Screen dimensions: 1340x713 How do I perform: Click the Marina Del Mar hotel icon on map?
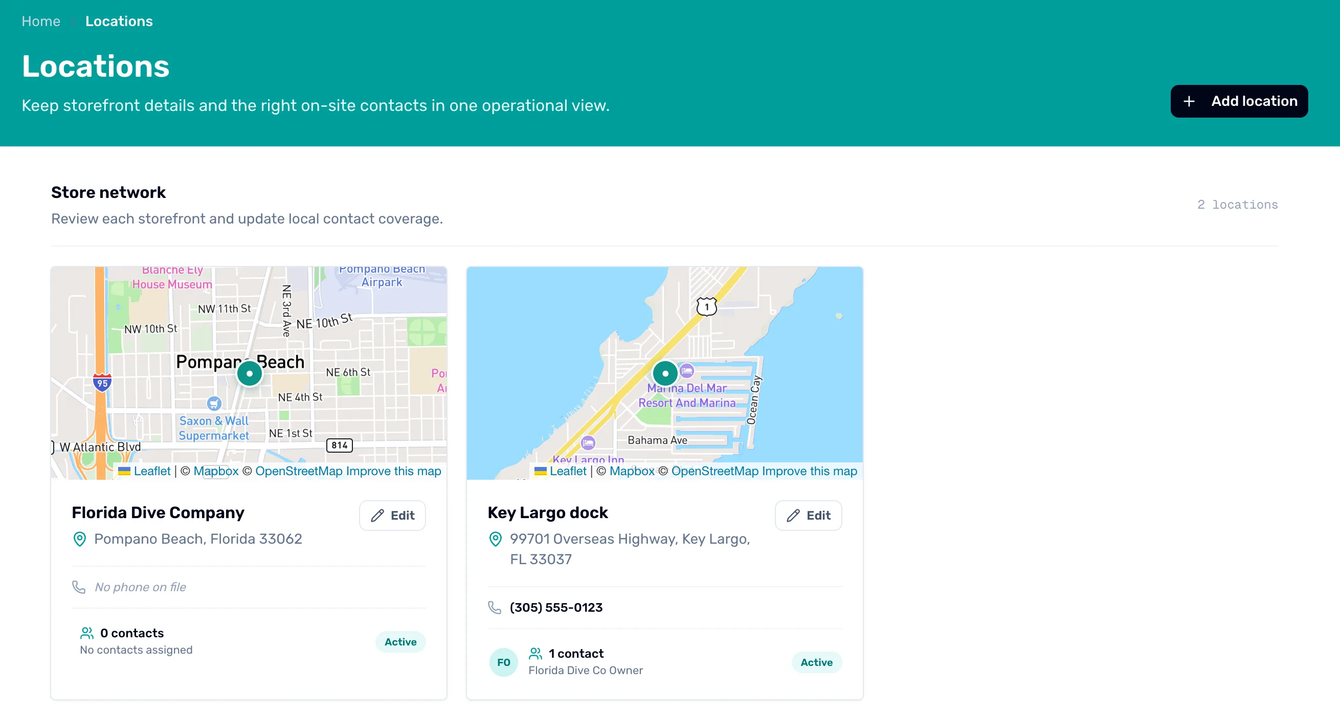coord(687,371)
